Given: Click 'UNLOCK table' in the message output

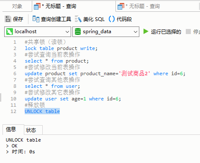Looking at the screenshot, I should click(x=23, y=140).
